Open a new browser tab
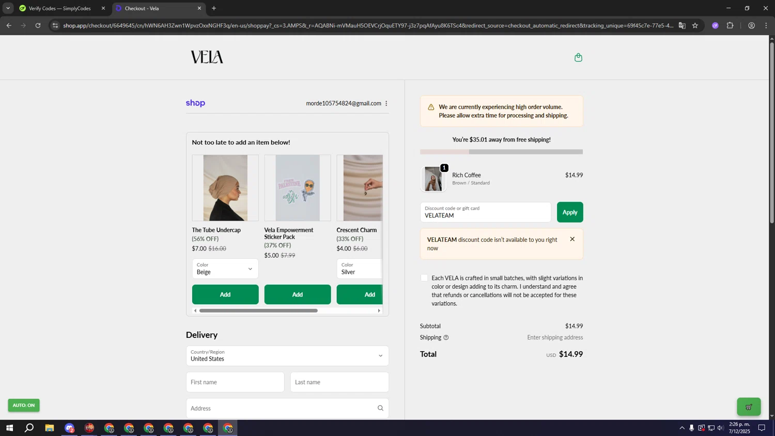This screenshot has height=436, width=775. pos(214,8)
